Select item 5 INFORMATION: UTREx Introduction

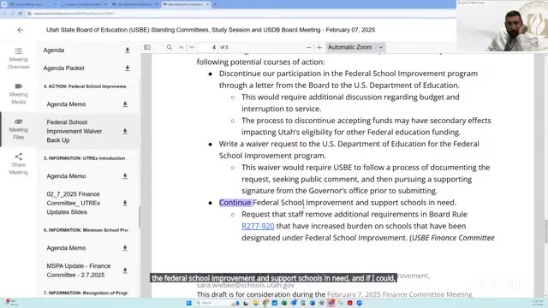84,158
